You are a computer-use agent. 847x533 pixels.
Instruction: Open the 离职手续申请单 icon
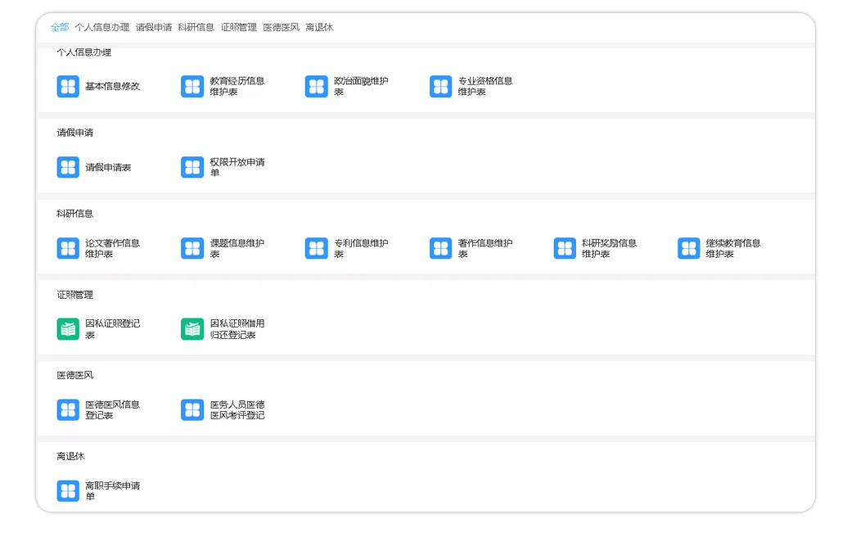[x=68, y=490]
